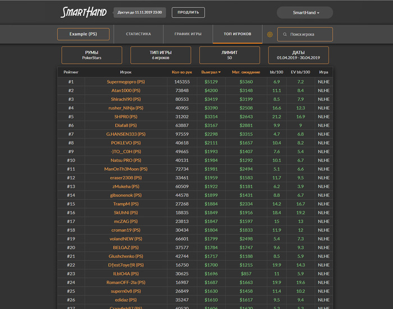Sort by bb/100 column header
Image resolution: width=393 pixels, height=309 pixels.
276,72
